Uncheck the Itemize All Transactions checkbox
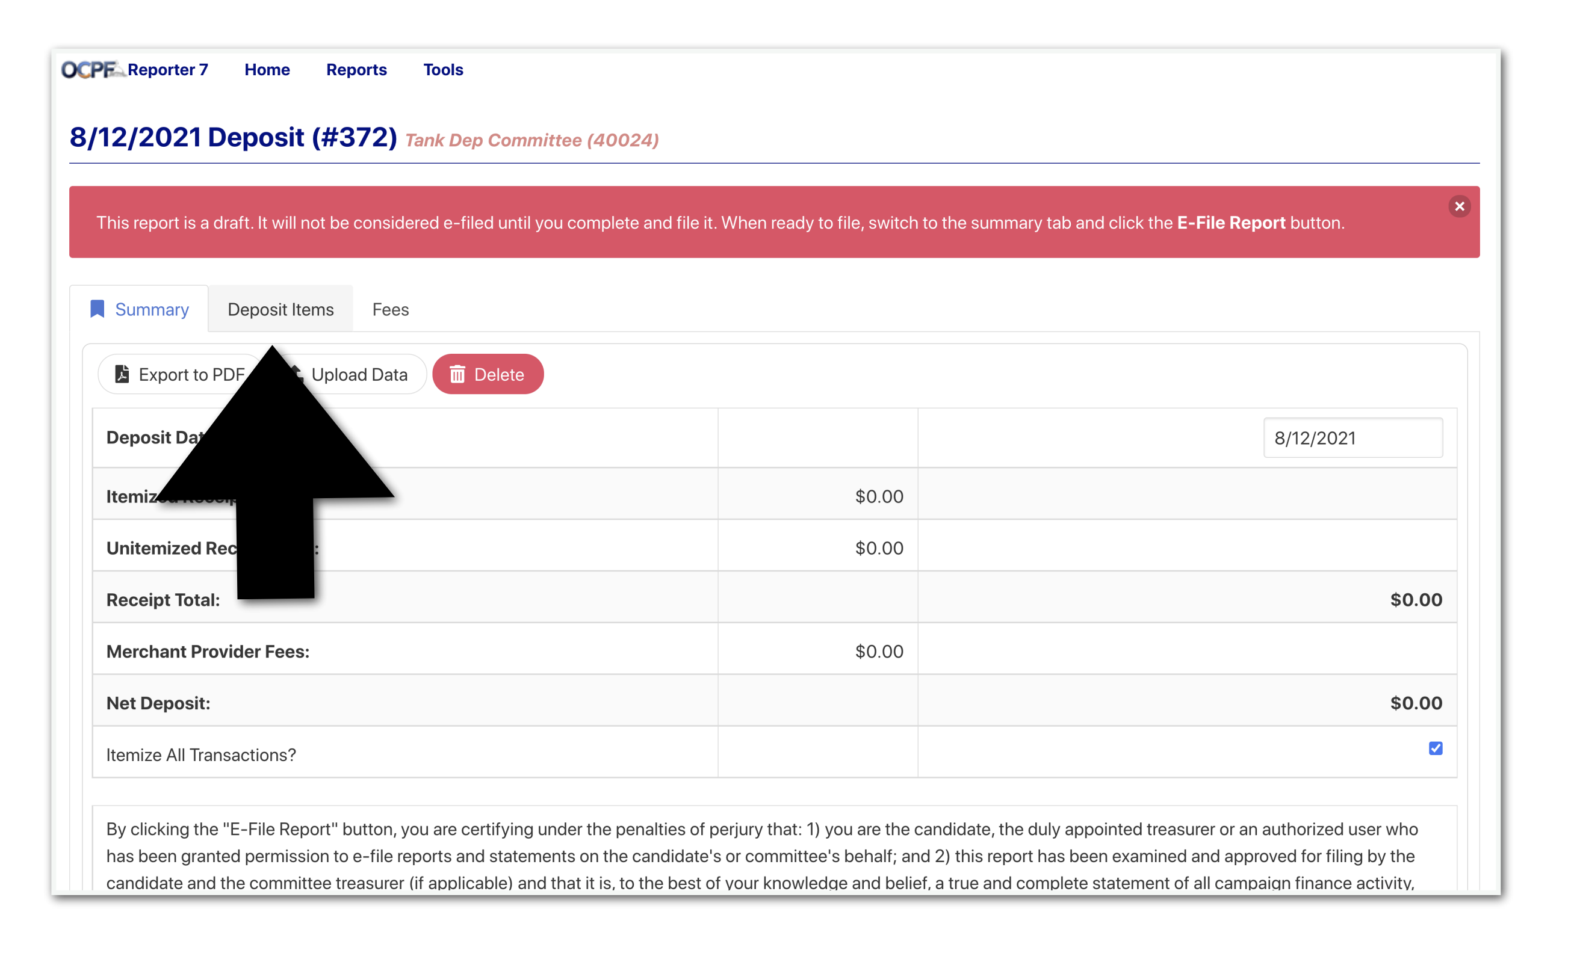The image size is (1571, 965). click(1435, 748)
